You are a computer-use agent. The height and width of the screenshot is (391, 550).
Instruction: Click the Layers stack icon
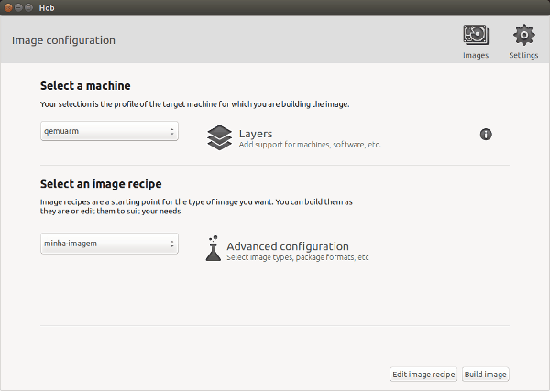[219, 137]
